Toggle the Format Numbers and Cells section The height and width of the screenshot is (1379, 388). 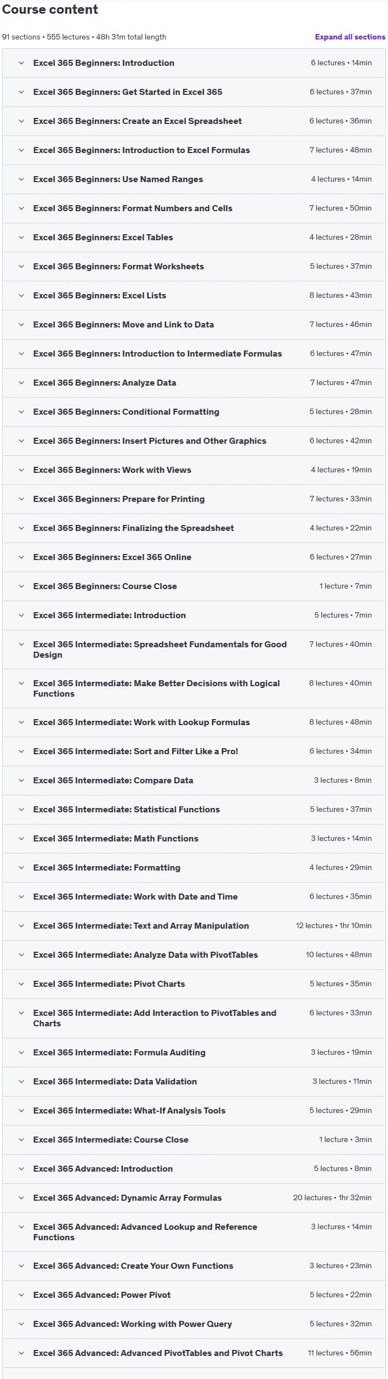194,208
